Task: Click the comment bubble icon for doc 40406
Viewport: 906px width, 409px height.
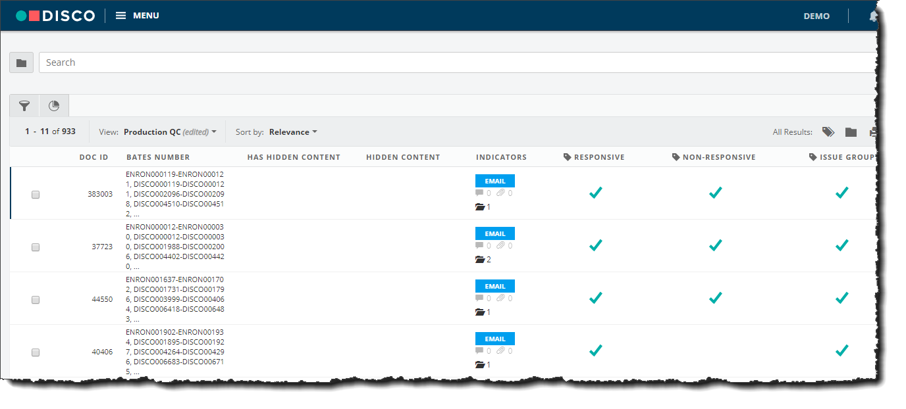Action: point(479,351)
